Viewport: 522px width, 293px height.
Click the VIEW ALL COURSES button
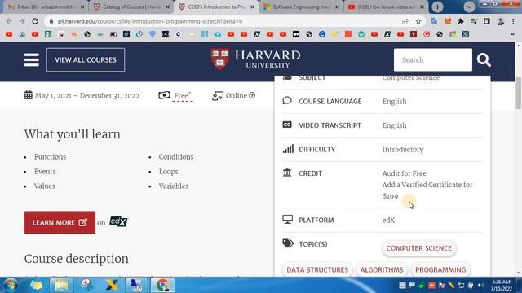(86, 59)
